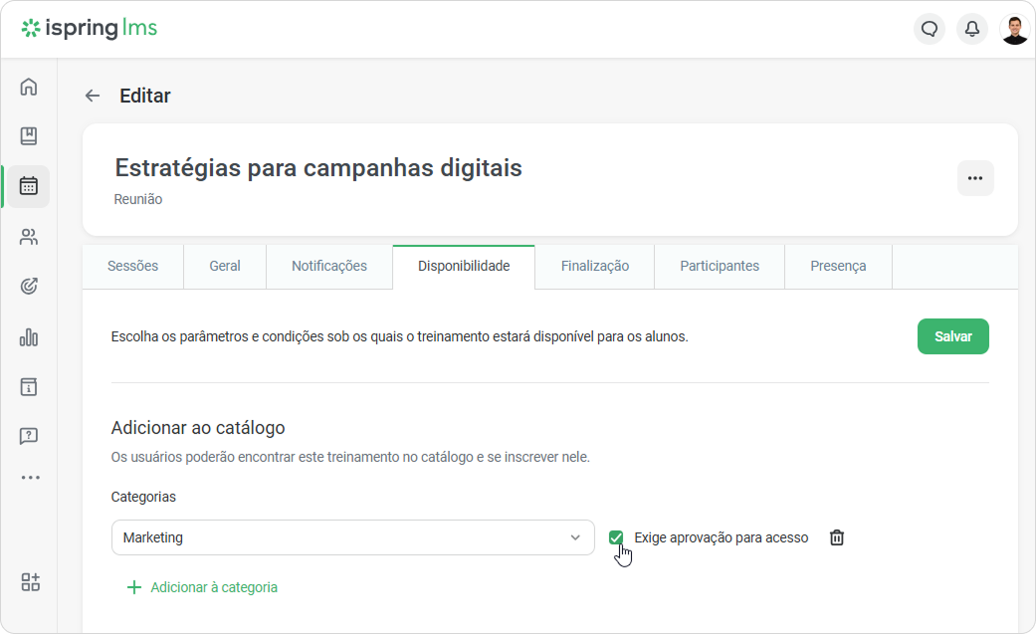Open the user profile avatar
The height and width of the screenshot is (634, 1036).
point(1014,29)
